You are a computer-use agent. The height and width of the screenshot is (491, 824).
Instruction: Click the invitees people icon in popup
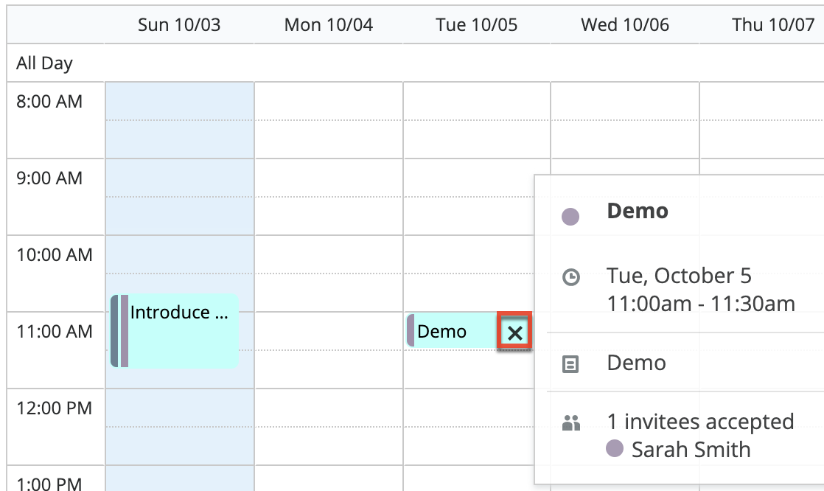click(570, 423)
